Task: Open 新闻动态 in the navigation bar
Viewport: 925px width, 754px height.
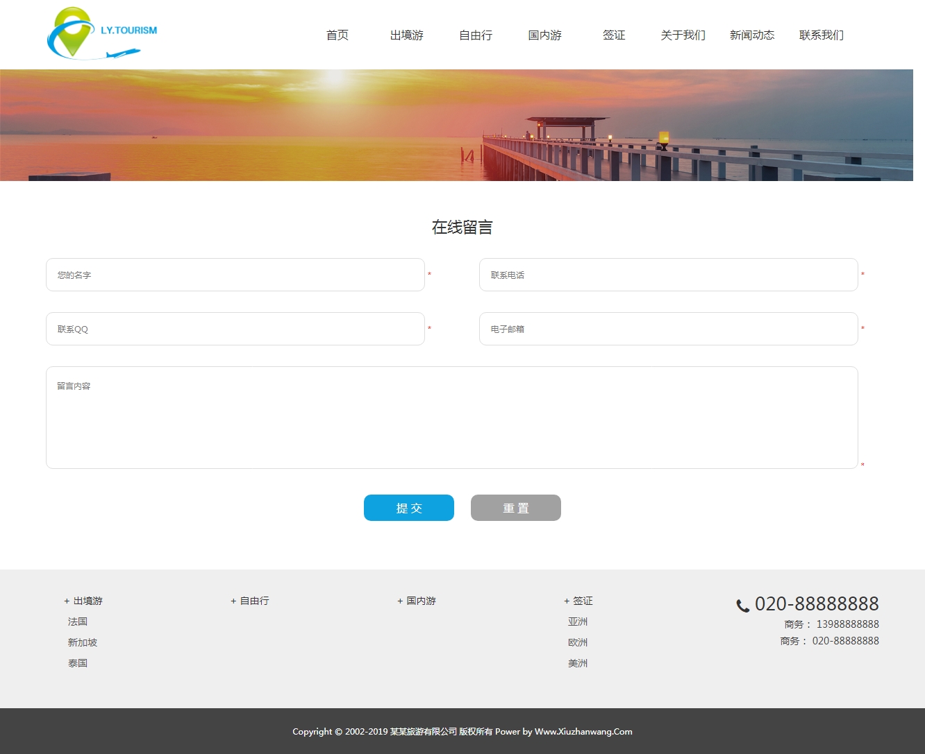Action: tap(752, 35)
